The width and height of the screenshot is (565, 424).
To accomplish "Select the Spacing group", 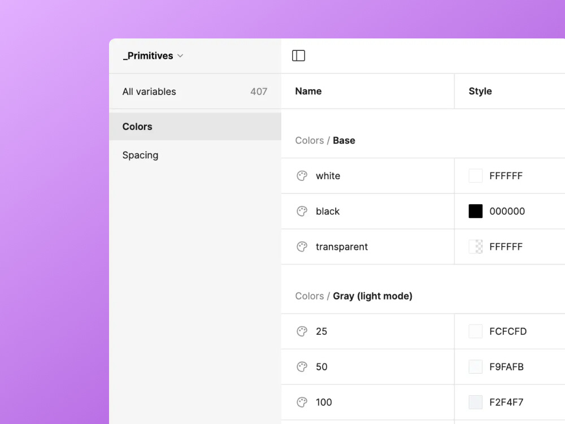I will (195, 155).
